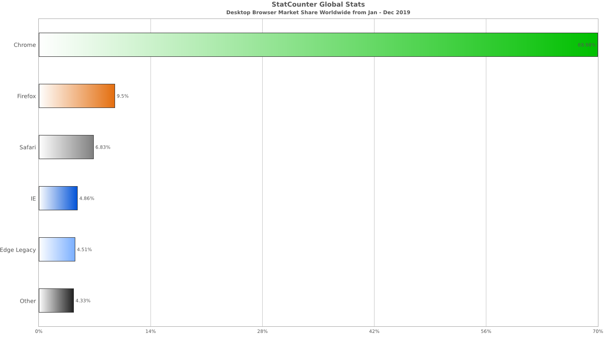Image resolution: width=606 pixels, height=341 pixels.
Task: Click the 56% x-axis tick label
Action: (486, 331)
